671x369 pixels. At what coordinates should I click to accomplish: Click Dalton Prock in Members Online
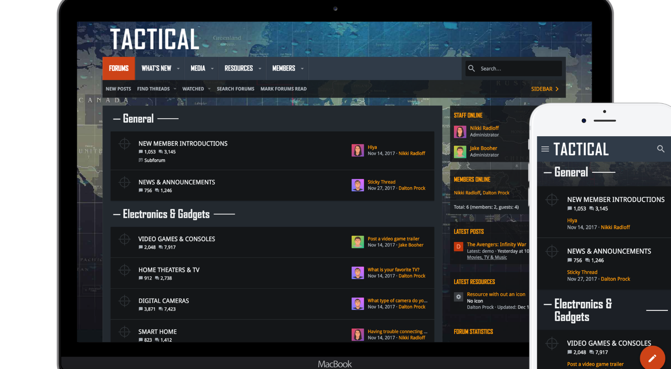point(496,193)
